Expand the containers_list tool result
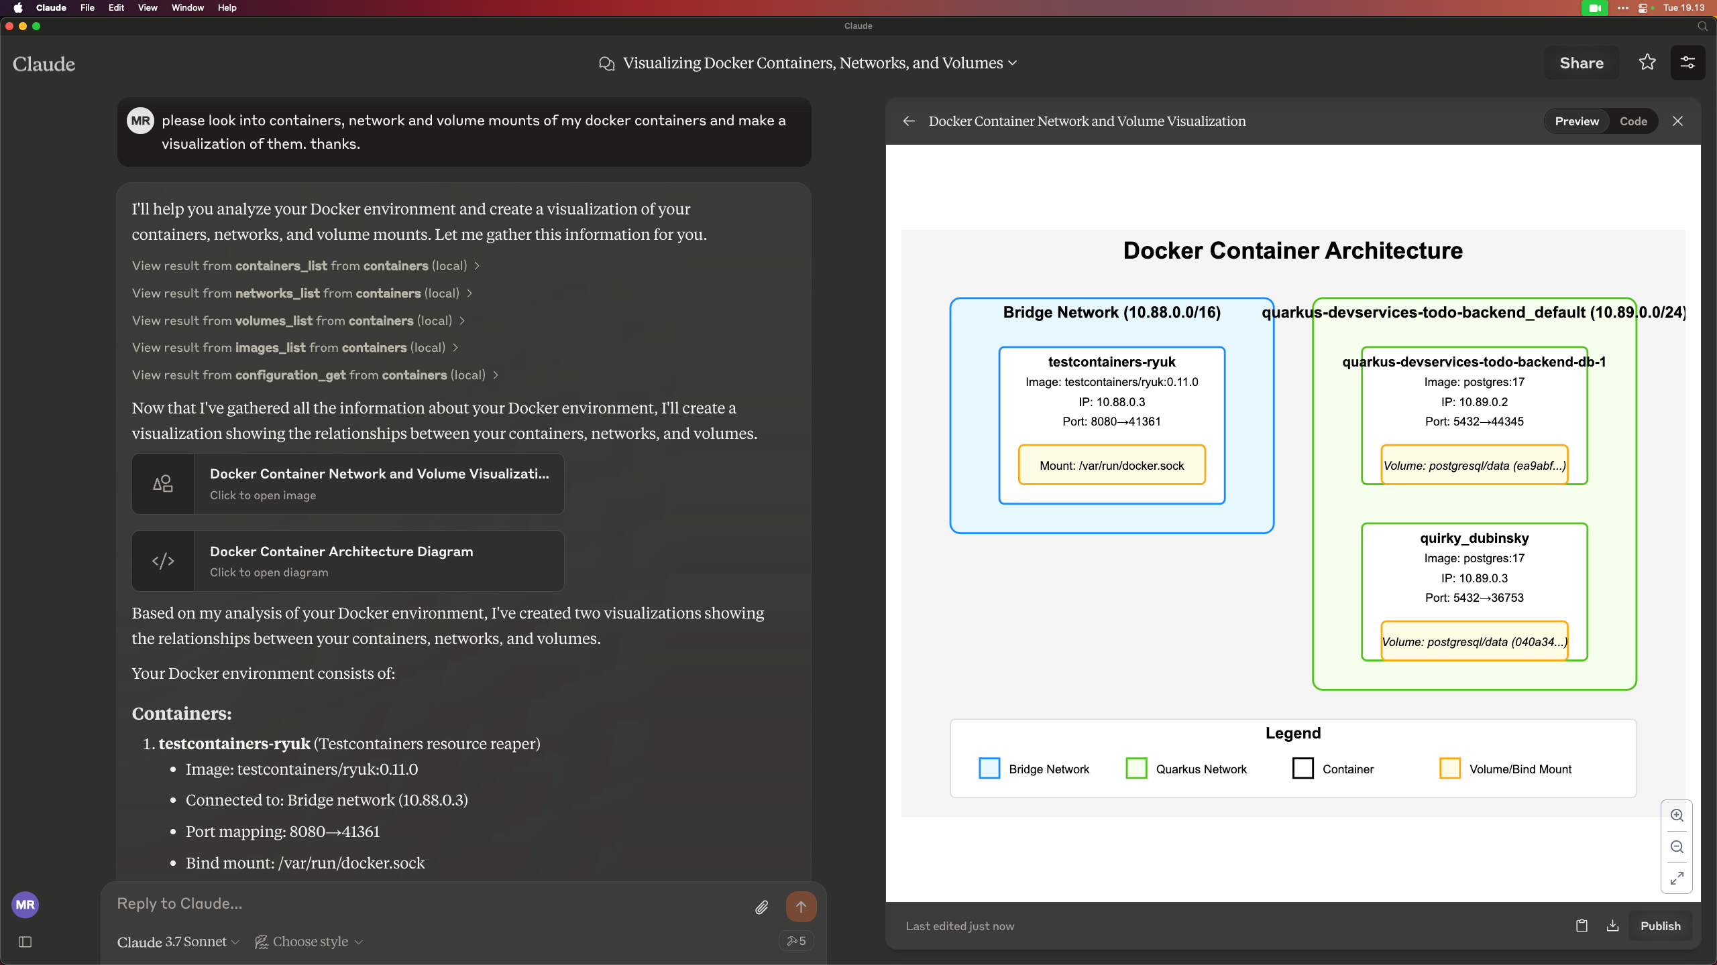Viewport: 1717px width, 965px height. coord(306,266)
